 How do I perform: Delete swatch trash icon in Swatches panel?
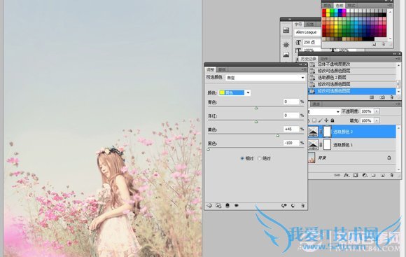tap(383, 45)
